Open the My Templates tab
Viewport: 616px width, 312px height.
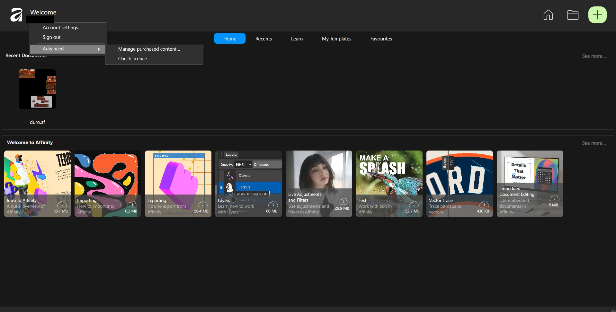click(336, 39)
